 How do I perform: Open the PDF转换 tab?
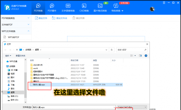tap(38, 8)
